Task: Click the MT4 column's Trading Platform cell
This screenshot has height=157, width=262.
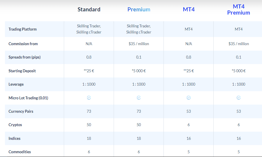Action: point(189,29)
